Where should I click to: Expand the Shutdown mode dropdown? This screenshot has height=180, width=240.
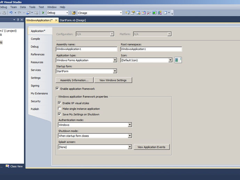point(130,136)
